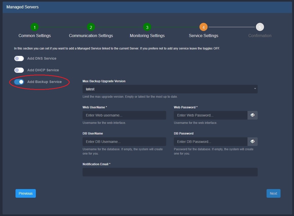Focus the Web UserName input field

coord(124,115)
